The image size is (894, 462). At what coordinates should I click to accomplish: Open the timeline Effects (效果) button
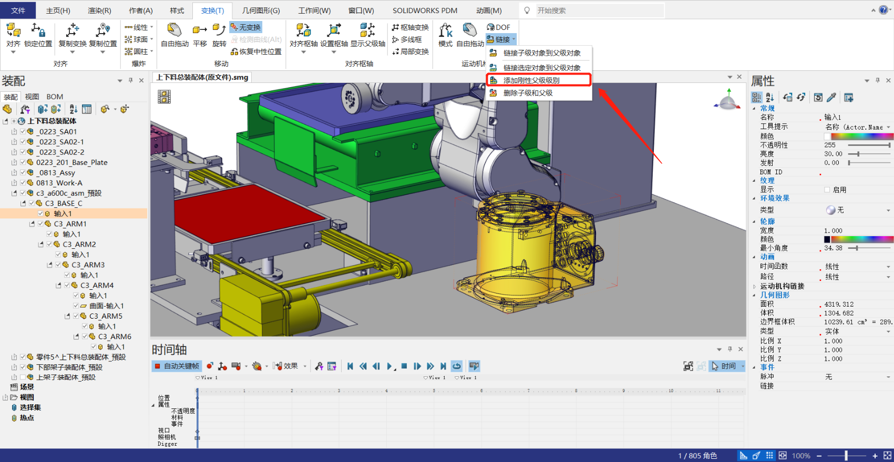[287, 366]
